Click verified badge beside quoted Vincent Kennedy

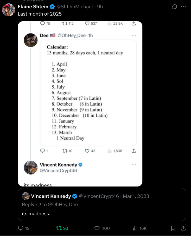click(x=75, y=196)
